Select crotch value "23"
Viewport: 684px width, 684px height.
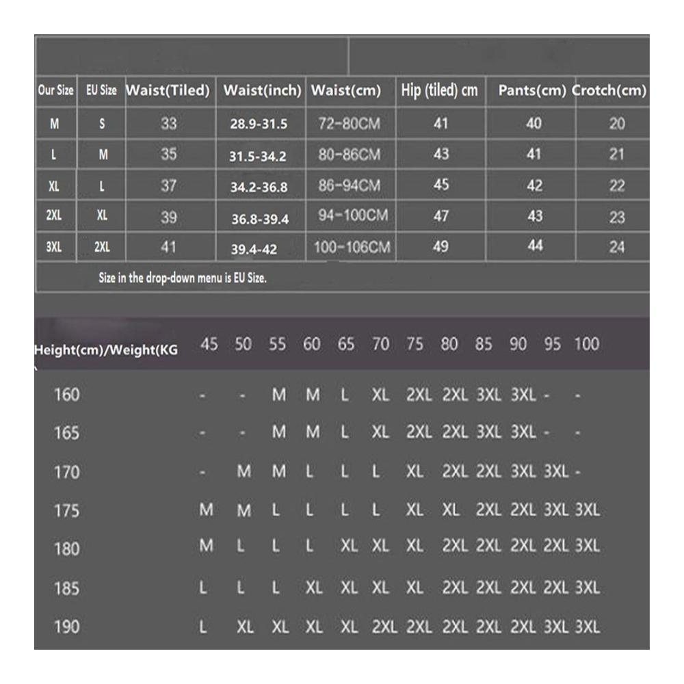tap(617, 218)
